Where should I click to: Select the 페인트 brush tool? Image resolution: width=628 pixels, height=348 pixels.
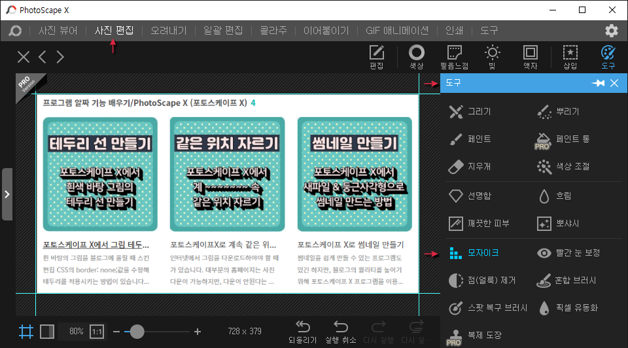(x=470, y=139)
